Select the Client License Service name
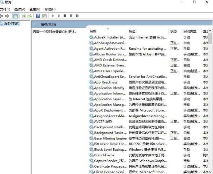This screenshot has height=174, width=213. click(x=110, y=172)
